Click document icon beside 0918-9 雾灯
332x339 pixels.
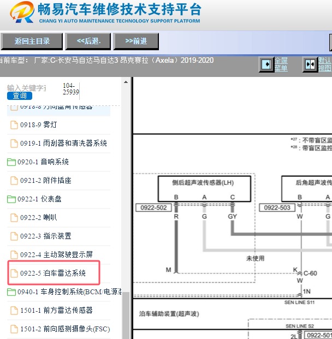(14, 125)
